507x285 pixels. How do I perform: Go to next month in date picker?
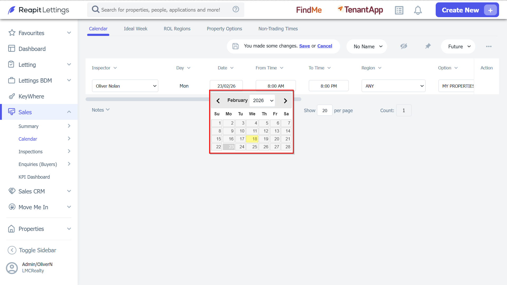(x=285, y=101)
